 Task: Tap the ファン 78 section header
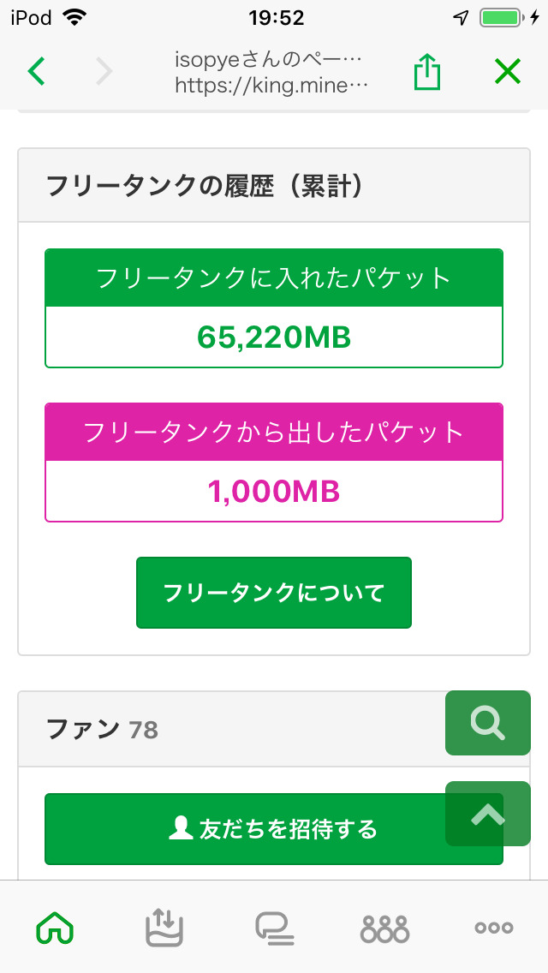[x=103, y=730]
